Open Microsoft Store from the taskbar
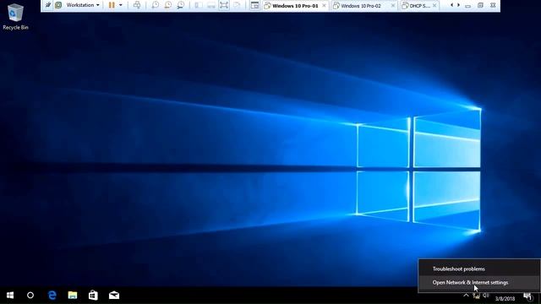 [93, 296]
